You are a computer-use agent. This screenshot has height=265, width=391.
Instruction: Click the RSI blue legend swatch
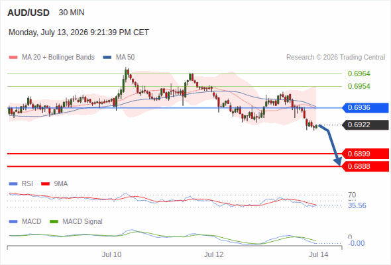[13, 184]
